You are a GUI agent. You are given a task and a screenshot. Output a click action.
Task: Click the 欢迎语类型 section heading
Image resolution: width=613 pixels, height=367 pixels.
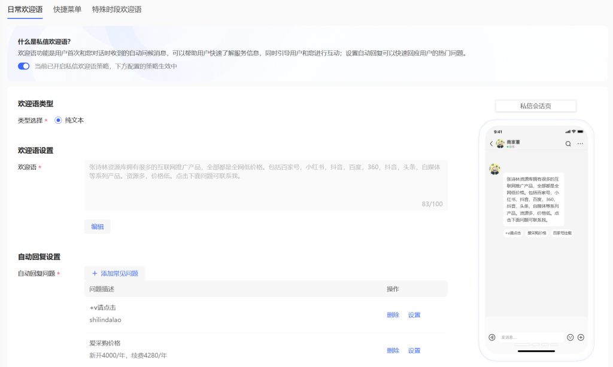(35, 103)
